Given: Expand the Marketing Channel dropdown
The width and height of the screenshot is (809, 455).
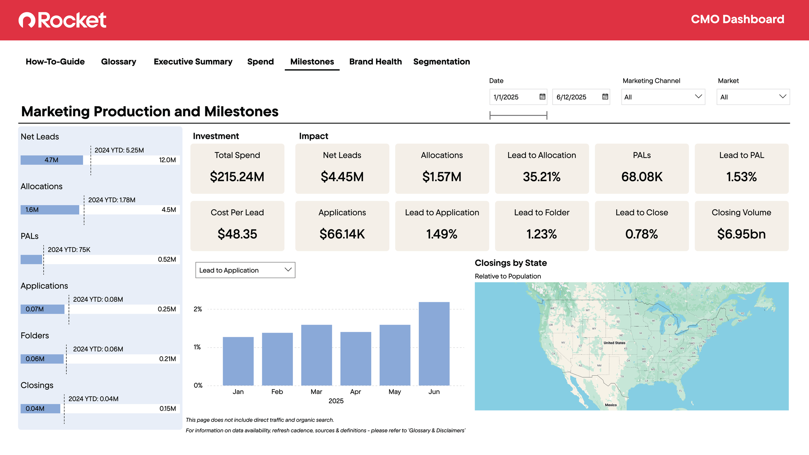Looking at the screenshot, I should [662, 97].
